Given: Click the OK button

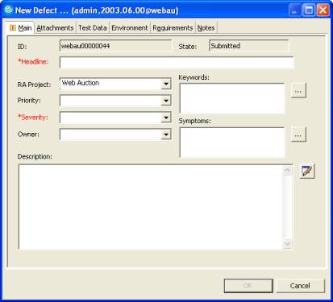Looking at the screenshot, I should [248, 286].
